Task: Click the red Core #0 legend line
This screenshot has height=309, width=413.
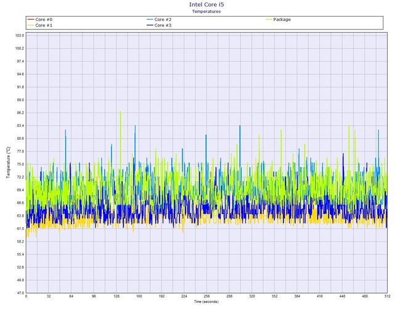Action: click(31, 20)
